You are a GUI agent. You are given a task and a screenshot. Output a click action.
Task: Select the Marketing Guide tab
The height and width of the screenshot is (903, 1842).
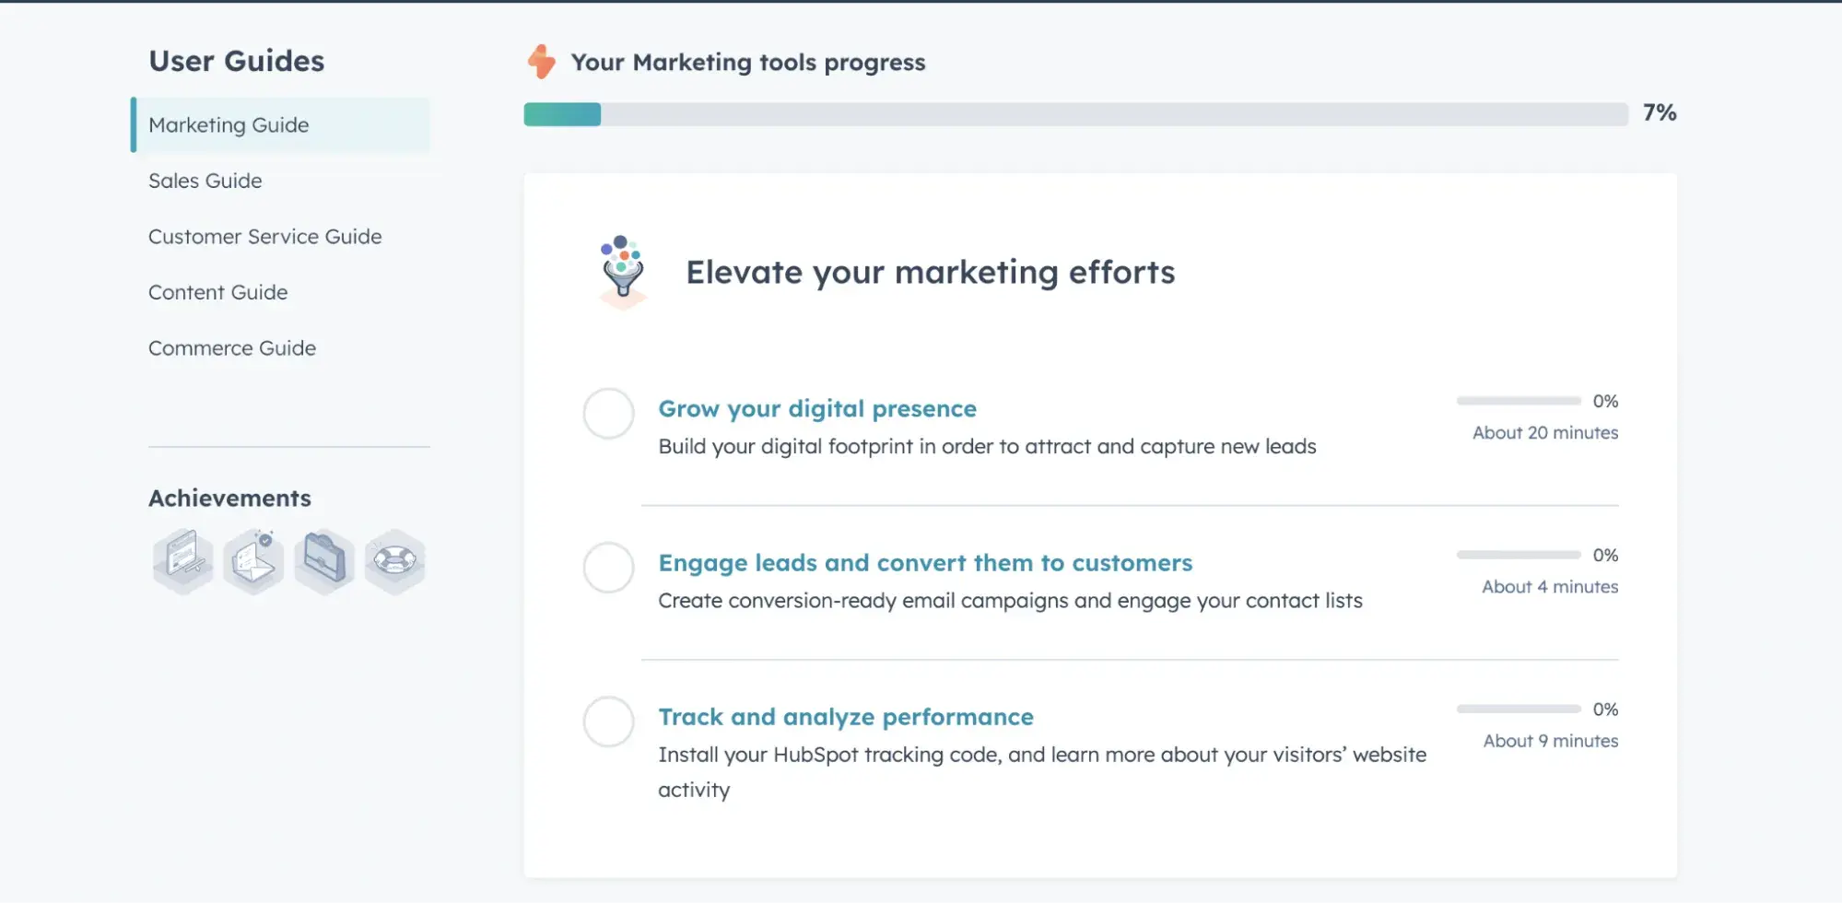pyautogui.click(x=229, y=124)
